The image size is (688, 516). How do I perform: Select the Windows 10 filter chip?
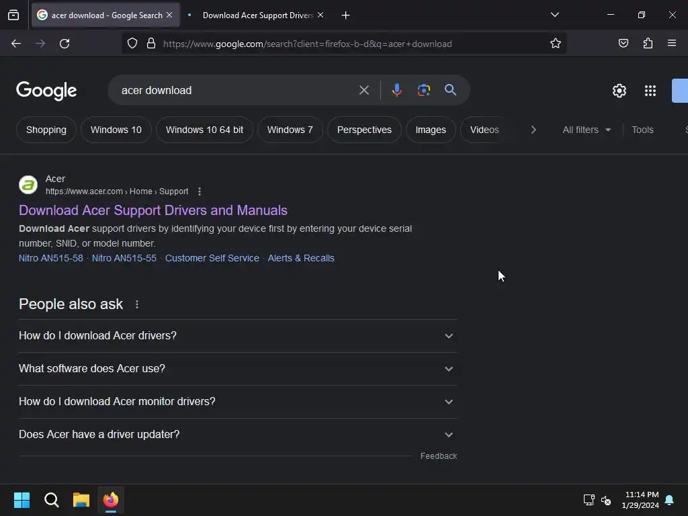tap(116, 130)
